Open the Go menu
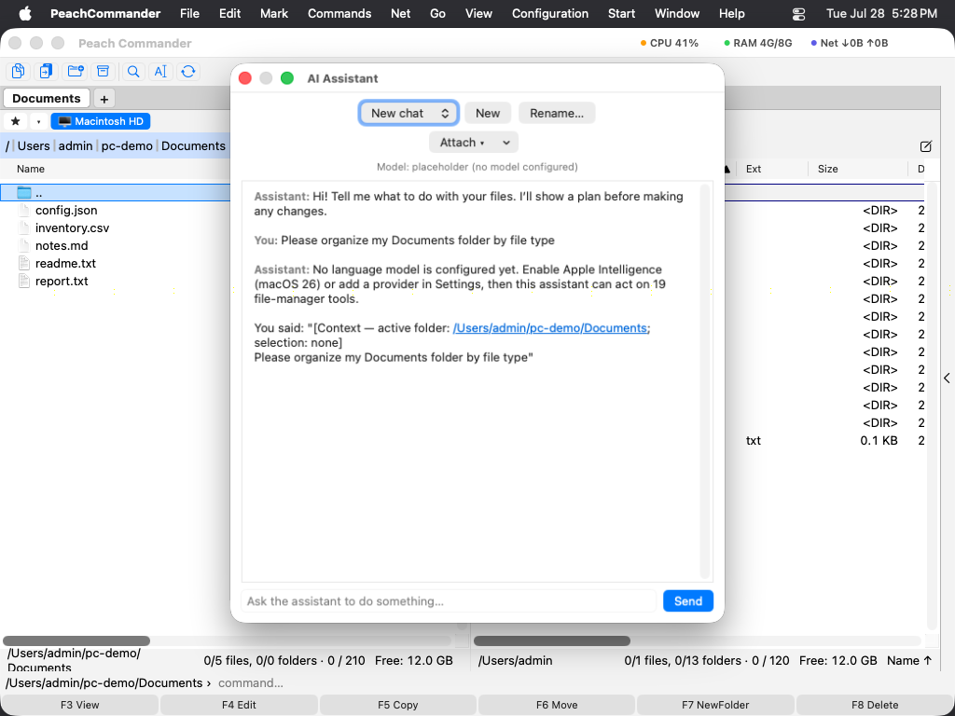The image size is (955, 716). tap(437, 13)
